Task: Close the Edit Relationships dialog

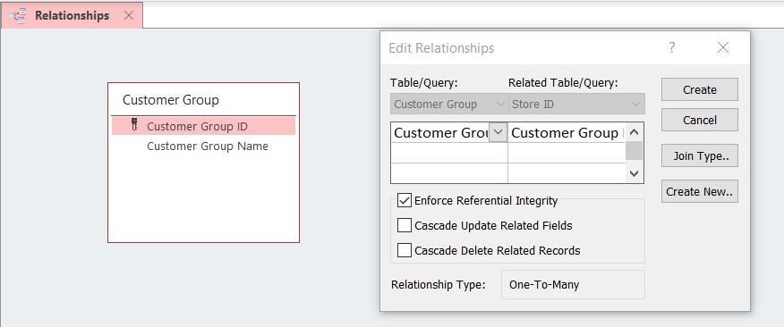Action: (723, 47)
